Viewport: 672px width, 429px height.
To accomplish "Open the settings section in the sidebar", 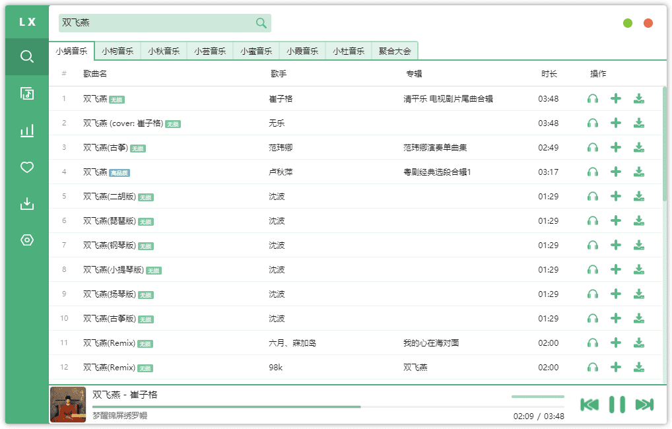I will coord(26,240).
